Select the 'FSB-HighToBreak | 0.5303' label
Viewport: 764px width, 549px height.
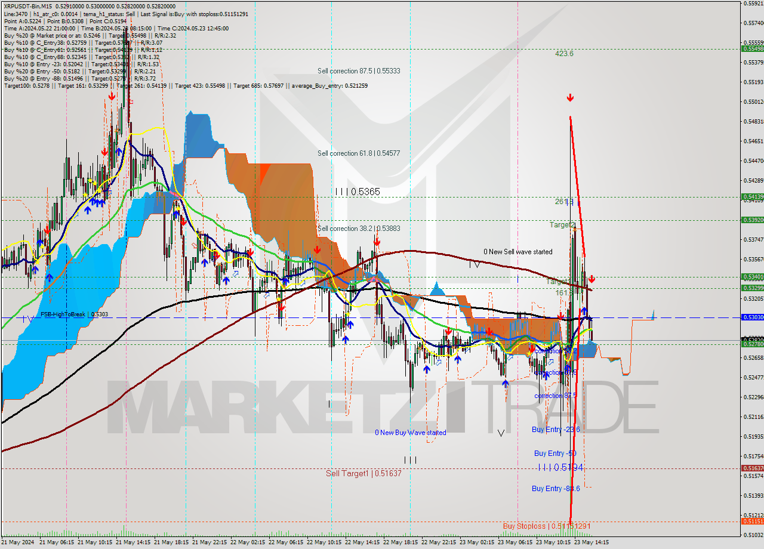74,314
